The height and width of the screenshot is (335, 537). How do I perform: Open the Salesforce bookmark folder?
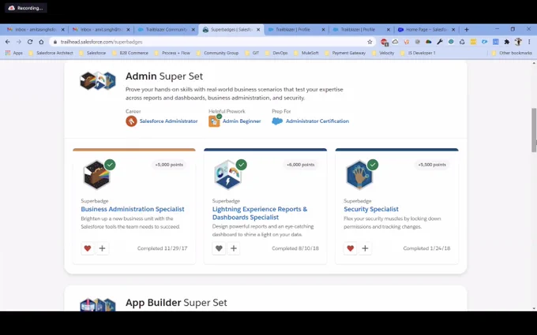[x=92, y=53]
